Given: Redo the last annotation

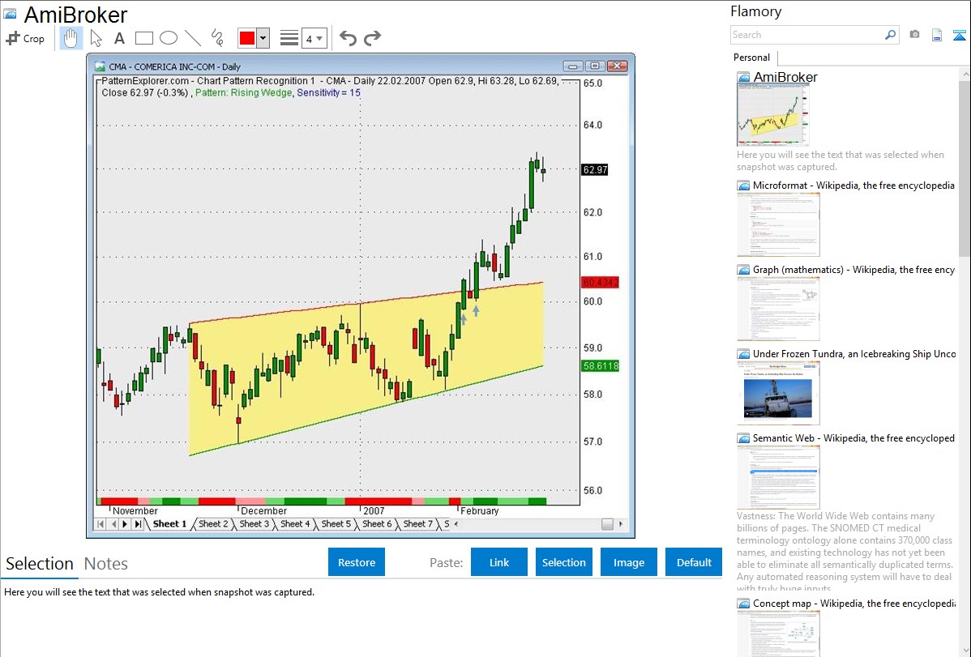Looking at the screenshot, I should coord(372,38).
